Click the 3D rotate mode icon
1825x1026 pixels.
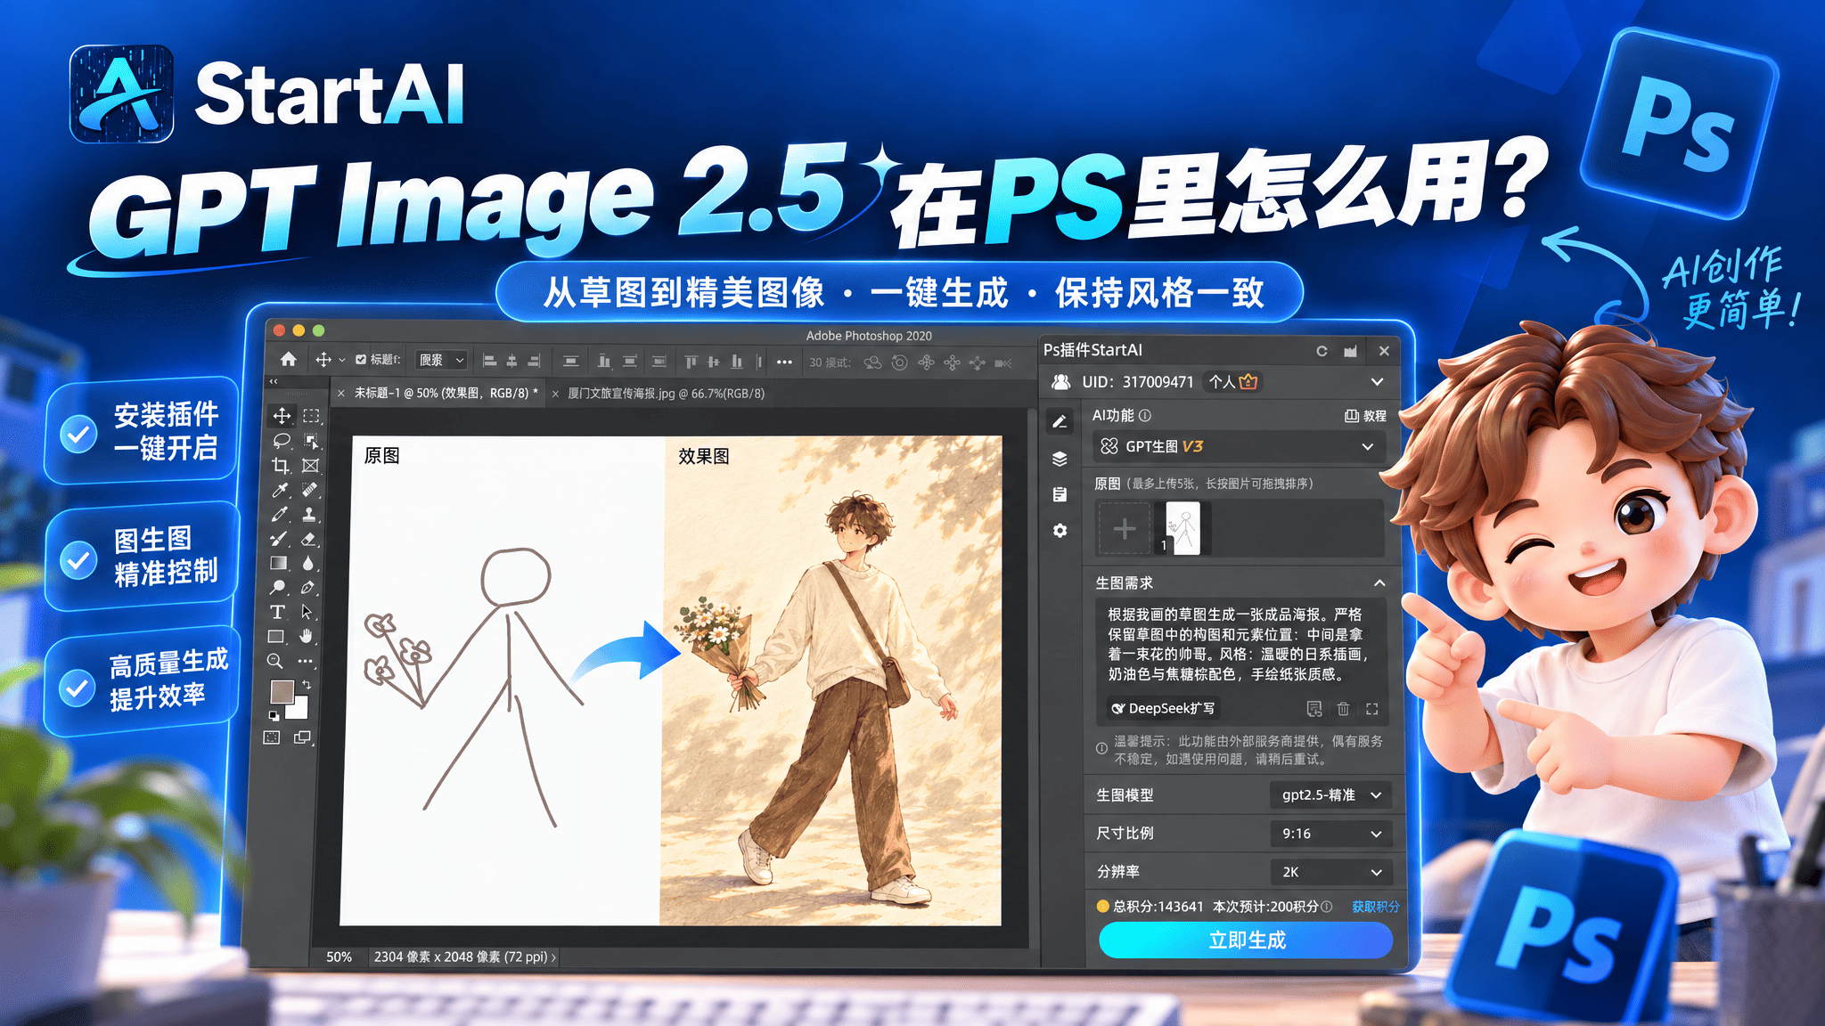[x=872, y=362]
